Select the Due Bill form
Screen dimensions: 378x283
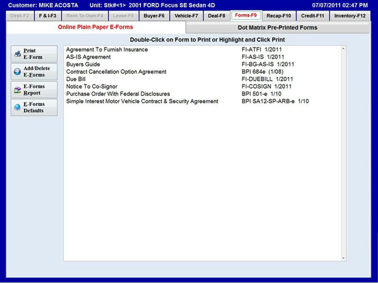pos(76,79)
